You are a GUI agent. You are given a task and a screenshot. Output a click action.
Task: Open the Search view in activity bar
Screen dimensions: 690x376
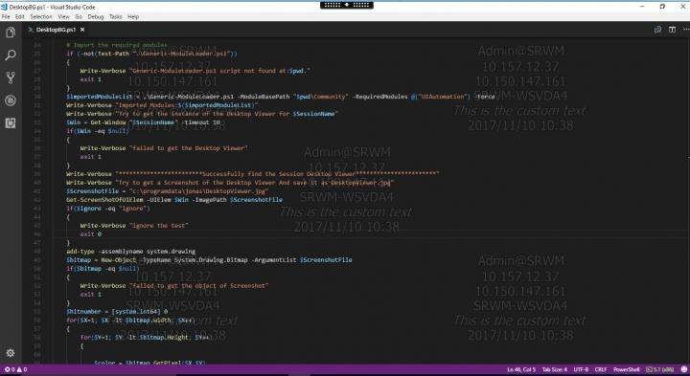pyautogui.click(x=11, y=55)
